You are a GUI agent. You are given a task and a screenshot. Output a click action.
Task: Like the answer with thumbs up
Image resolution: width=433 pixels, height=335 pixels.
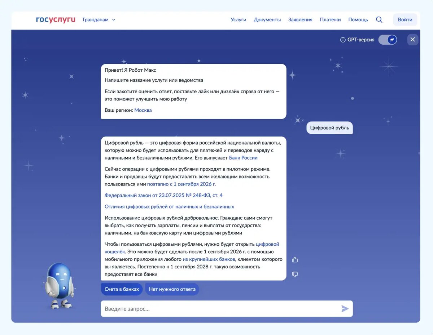pyautogui.click(x=295, y=259)
